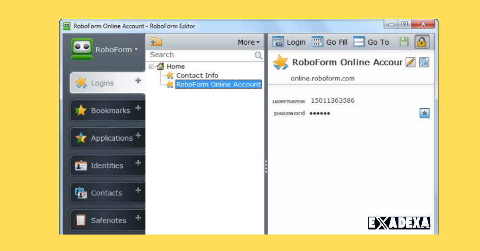Switch to the Bookmarks tab
Viewport: 480px width, 251px height.
pyautogui.click(x=110, y=110)
